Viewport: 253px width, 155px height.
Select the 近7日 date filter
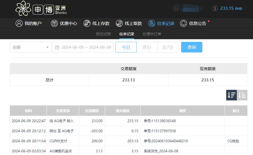click(x=168, y=47)
